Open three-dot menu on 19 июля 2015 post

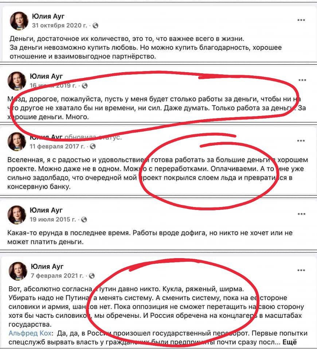pos(301,214)
